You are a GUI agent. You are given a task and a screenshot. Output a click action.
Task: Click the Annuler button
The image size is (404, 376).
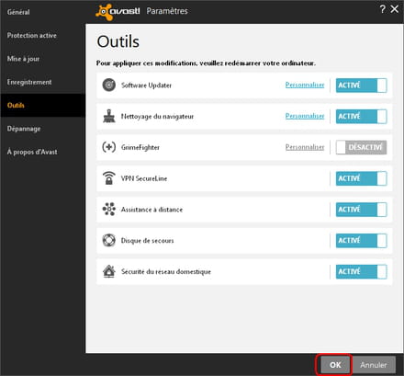374,365
